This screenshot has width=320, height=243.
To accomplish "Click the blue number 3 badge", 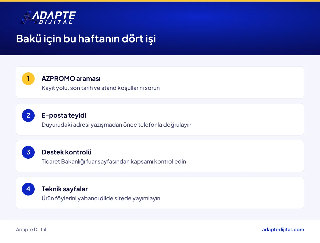I will 28,152.
